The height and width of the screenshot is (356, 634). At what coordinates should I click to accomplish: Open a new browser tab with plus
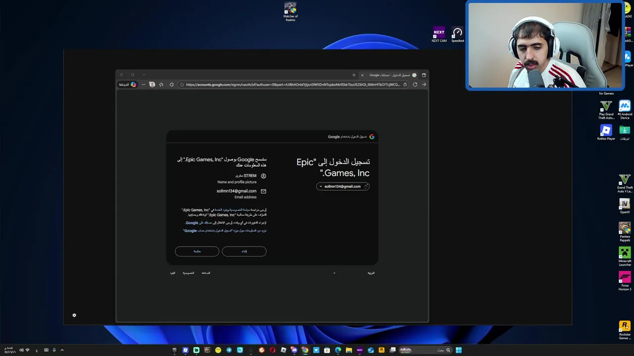click(x=354, y=75)
